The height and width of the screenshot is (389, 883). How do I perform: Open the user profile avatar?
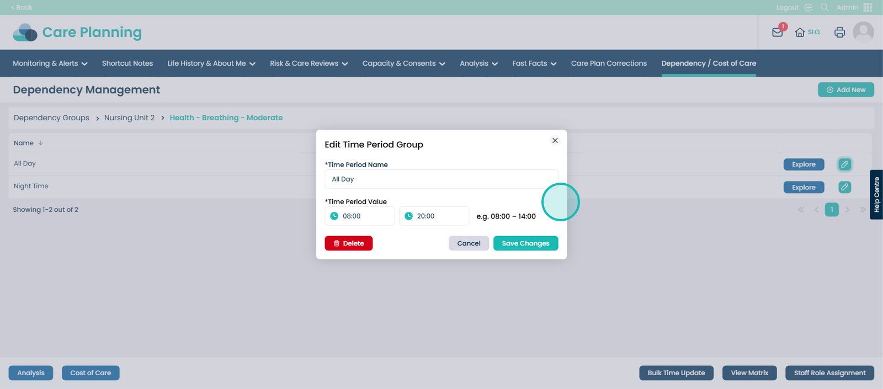pos(863,32)
